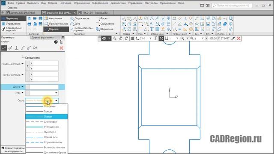Select basic segment mode in Параметры
Viewport: 274px width, 154px height.
coord(4,48)
